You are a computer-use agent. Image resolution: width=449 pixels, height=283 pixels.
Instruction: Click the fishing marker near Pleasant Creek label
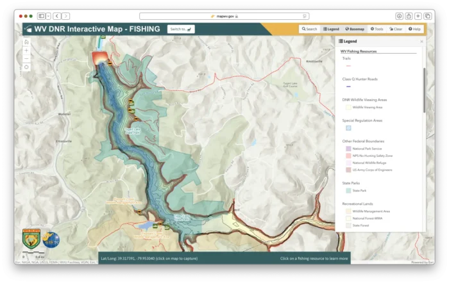[139, 211]
